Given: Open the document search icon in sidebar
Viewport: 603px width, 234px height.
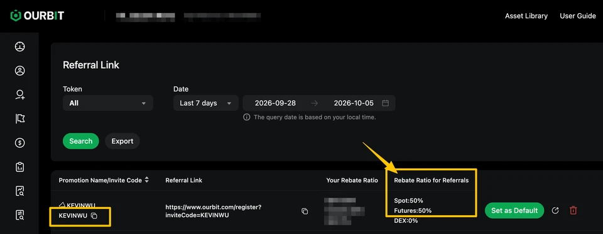Looking at the screenshot, I should [x=20, y=215].
